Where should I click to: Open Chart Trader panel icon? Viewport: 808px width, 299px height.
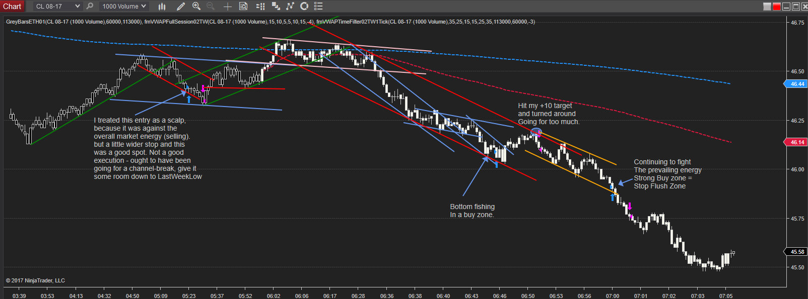(x=260, y=6)
